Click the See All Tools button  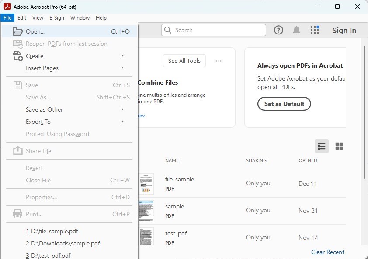coord(184,61)
